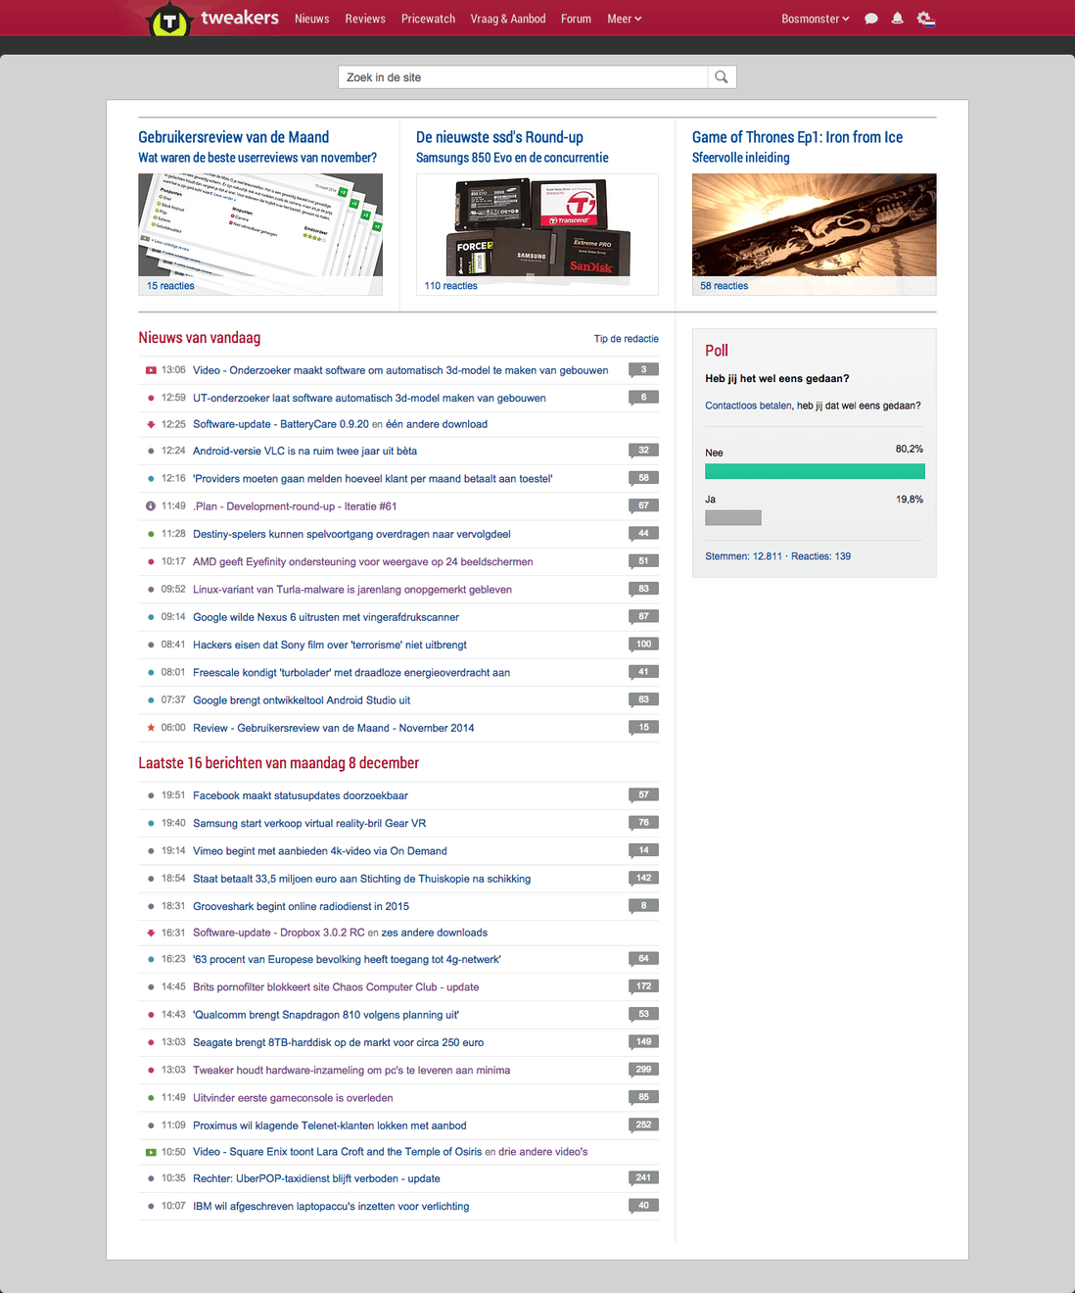Open the tweakers wordmark home link
The image size is (1075, 1293).
240,18
